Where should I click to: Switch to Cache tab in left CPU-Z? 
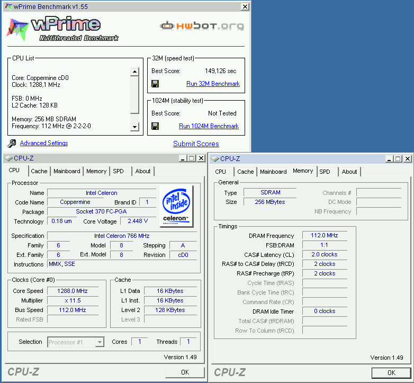pos(39,171)
